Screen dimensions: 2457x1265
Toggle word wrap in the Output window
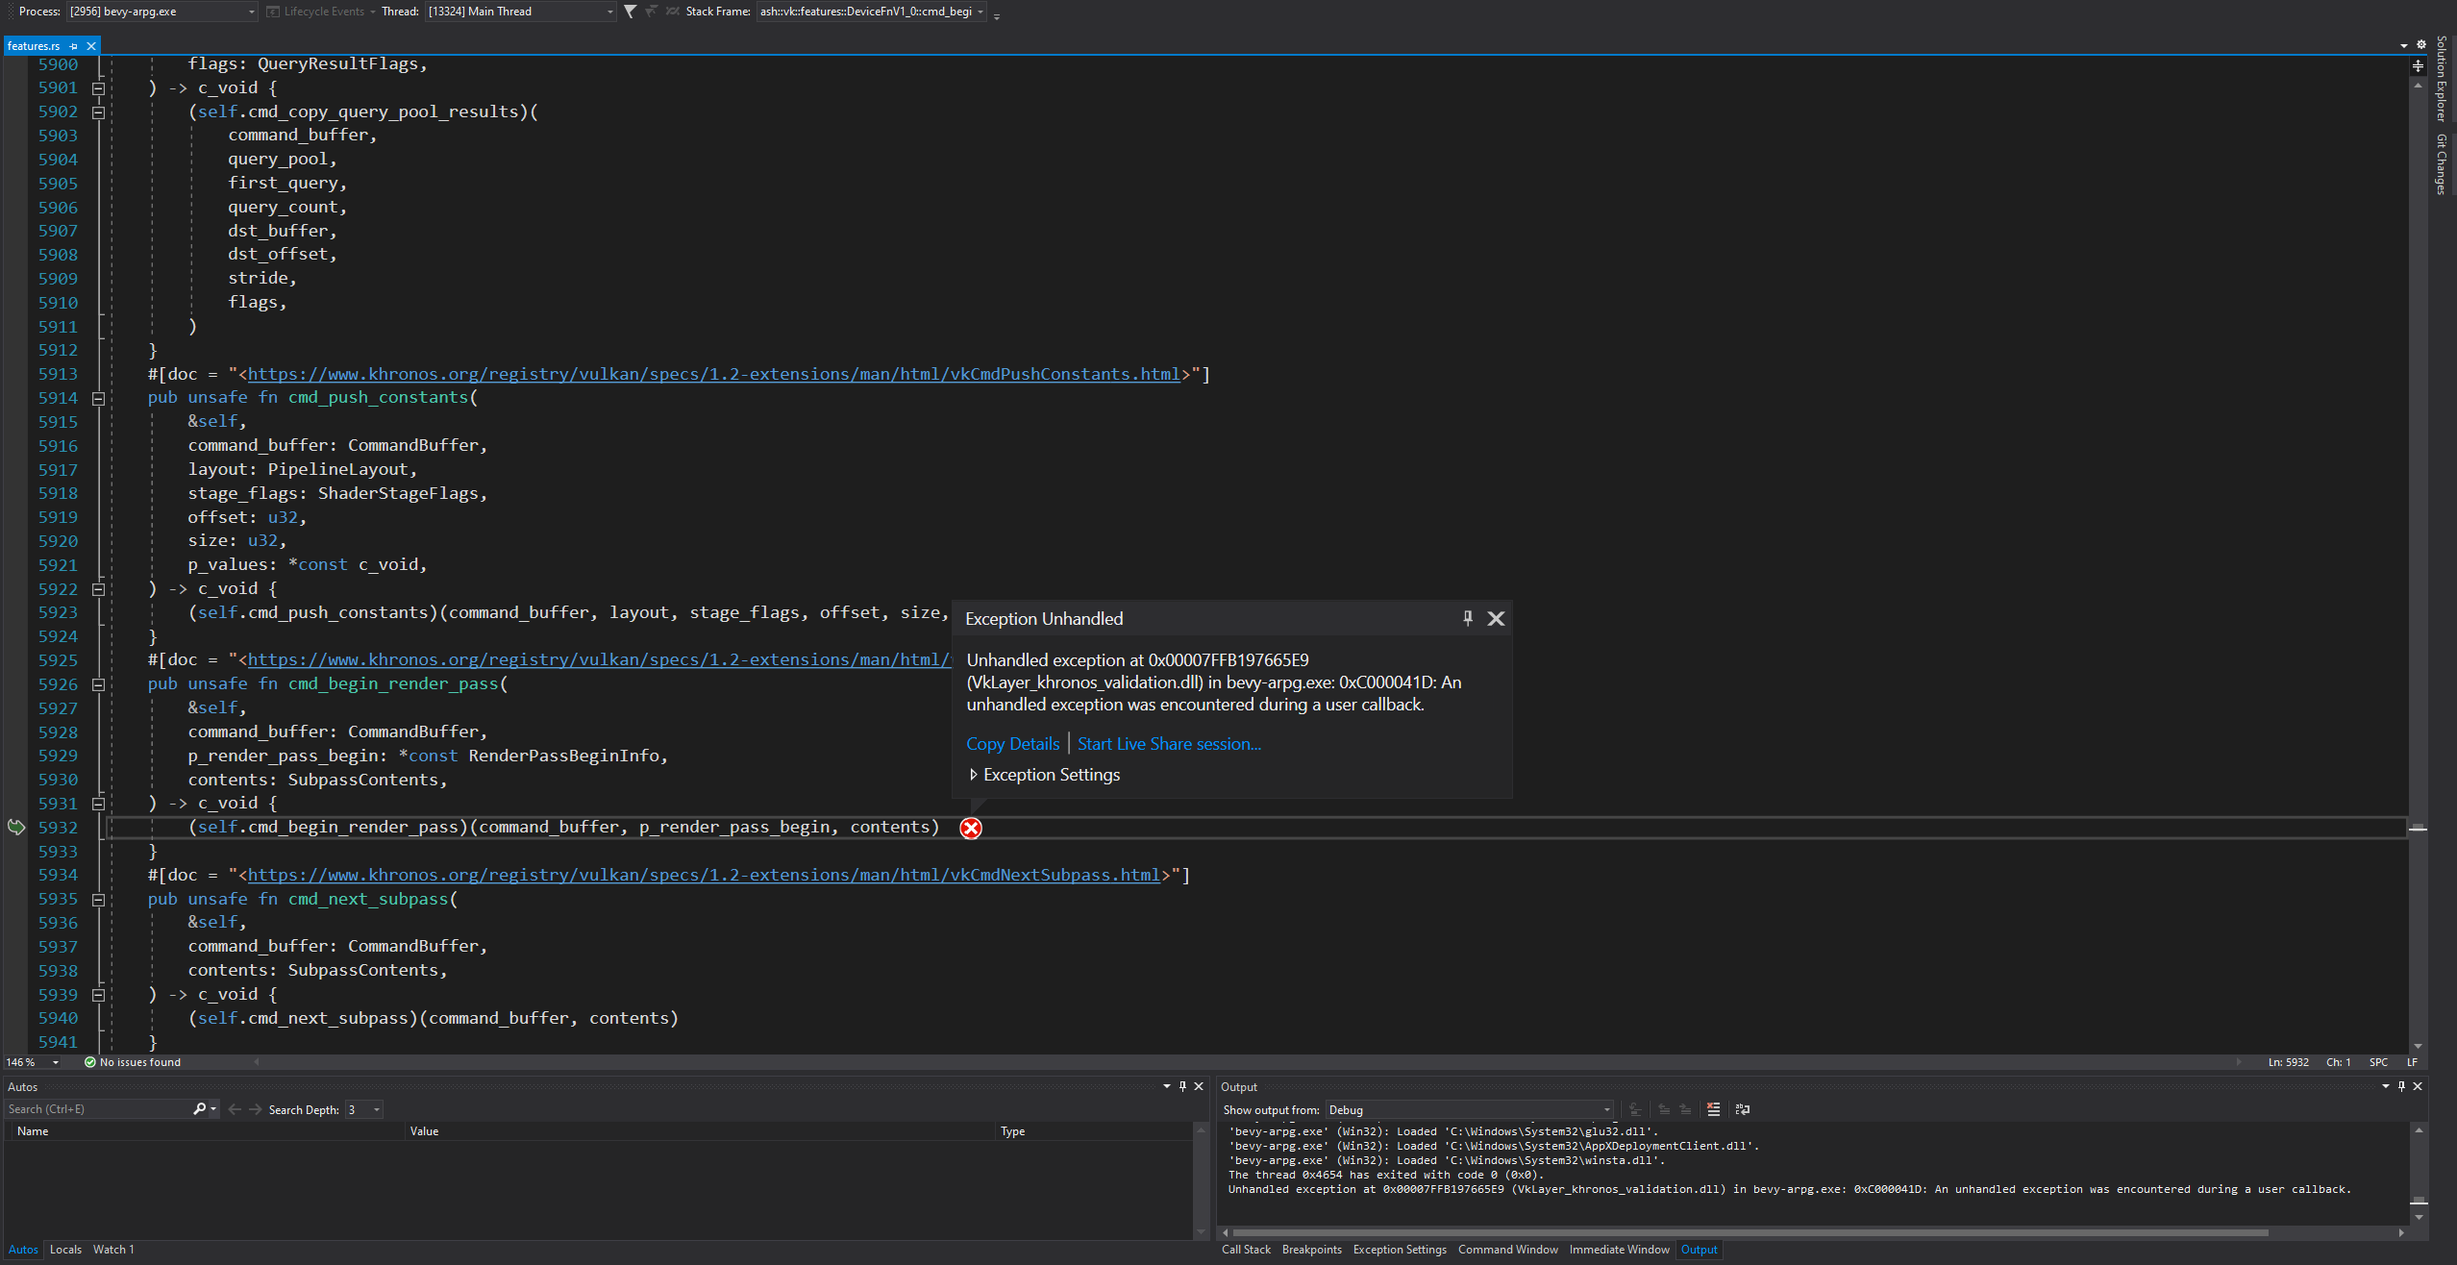(x=1742, y=1109)
